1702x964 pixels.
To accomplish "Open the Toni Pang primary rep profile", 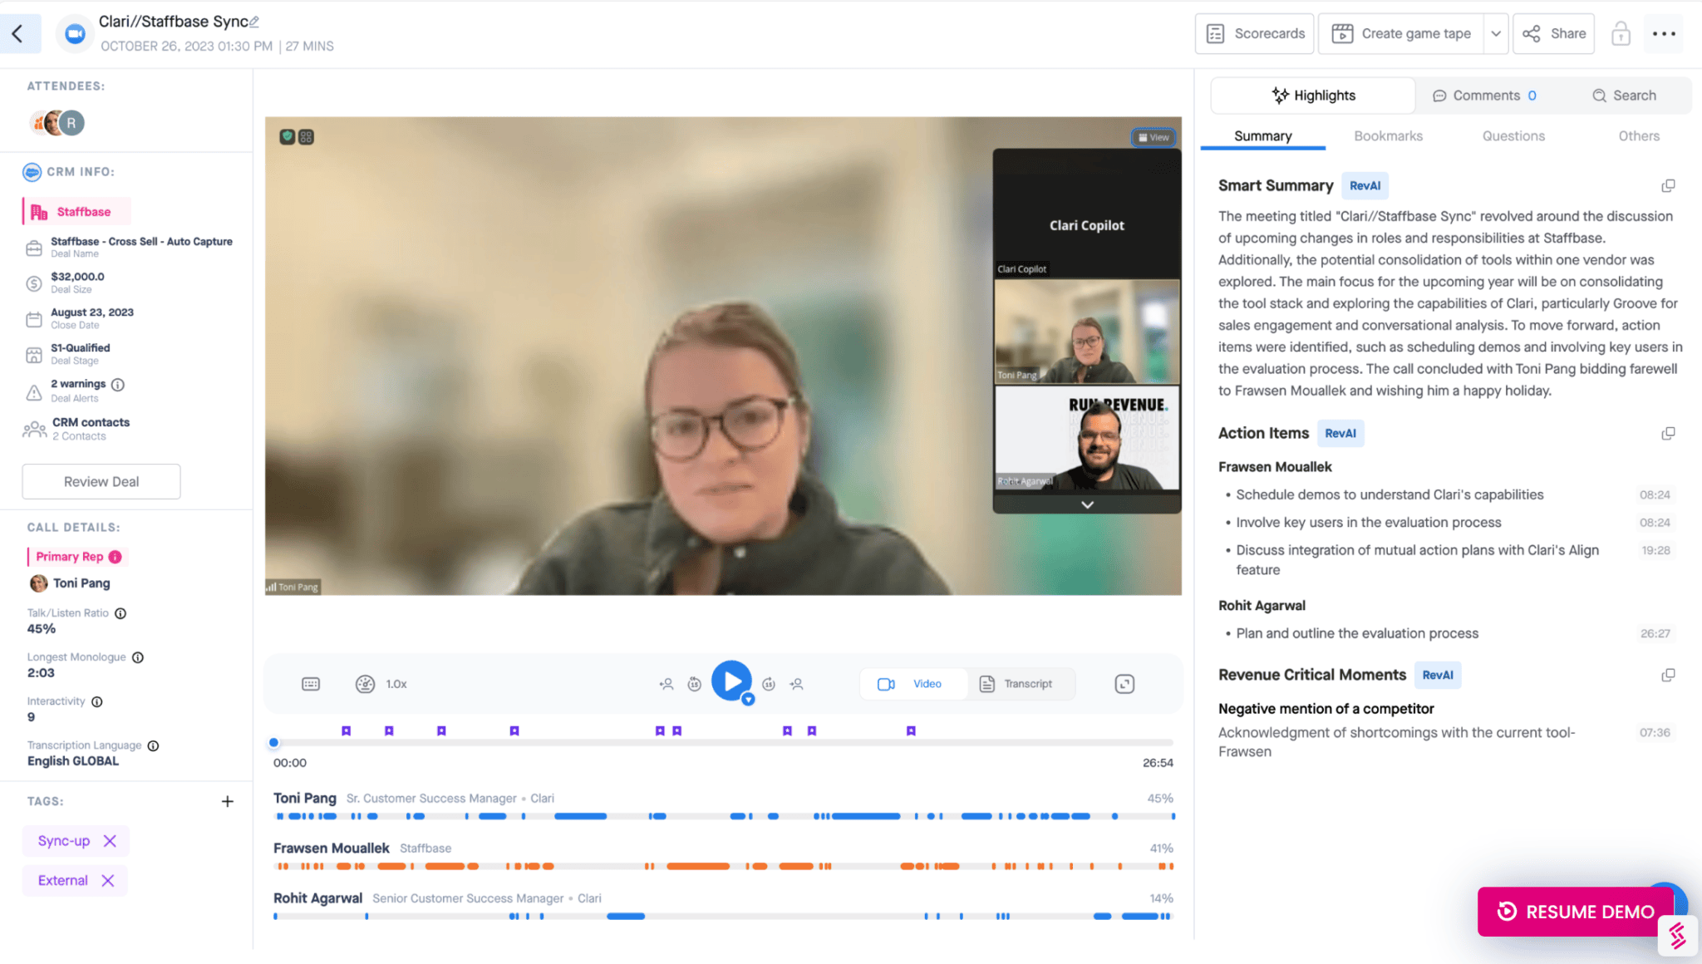I will (71, 584).
